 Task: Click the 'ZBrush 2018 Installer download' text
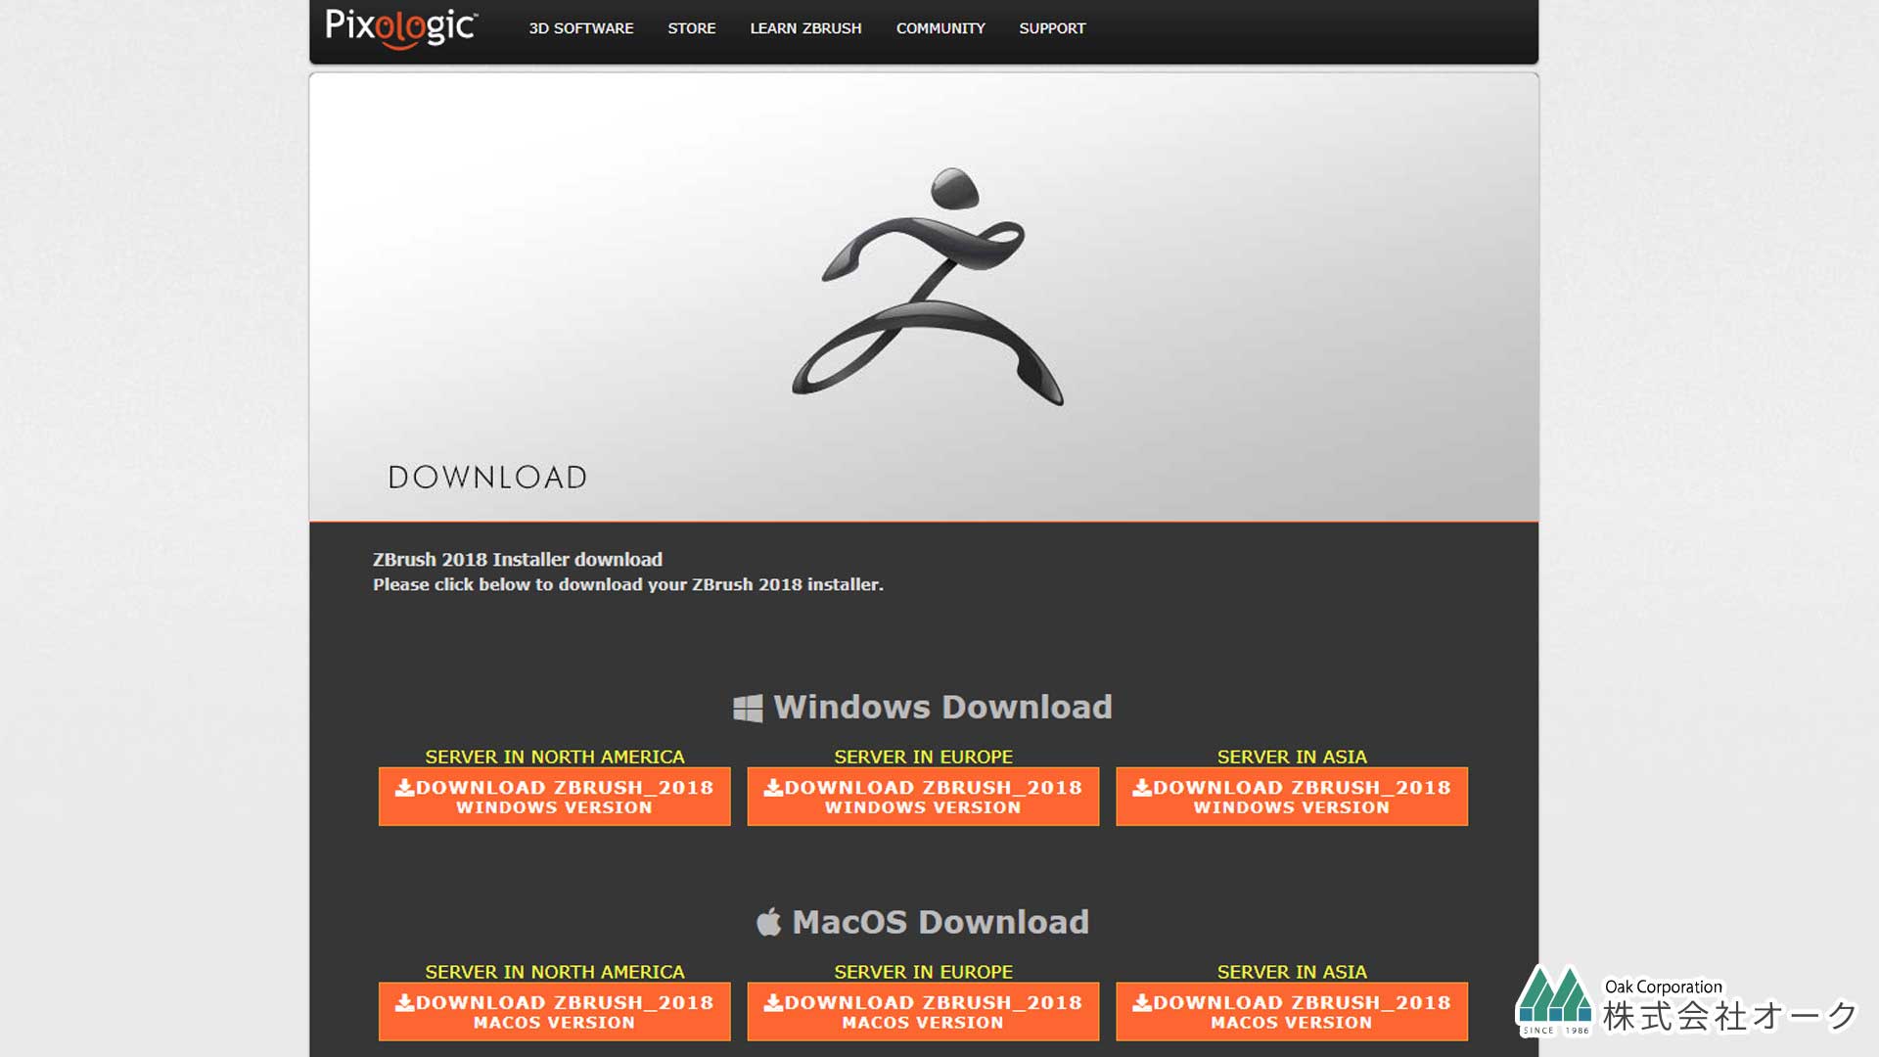[x=518, y=560]
